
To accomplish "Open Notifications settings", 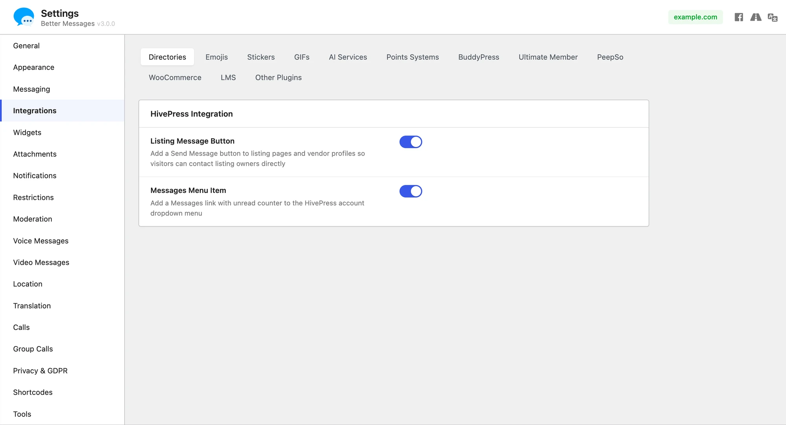I will [x=62, y=176].
